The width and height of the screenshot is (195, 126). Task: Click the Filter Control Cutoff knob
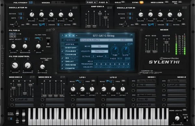point(15,65)
